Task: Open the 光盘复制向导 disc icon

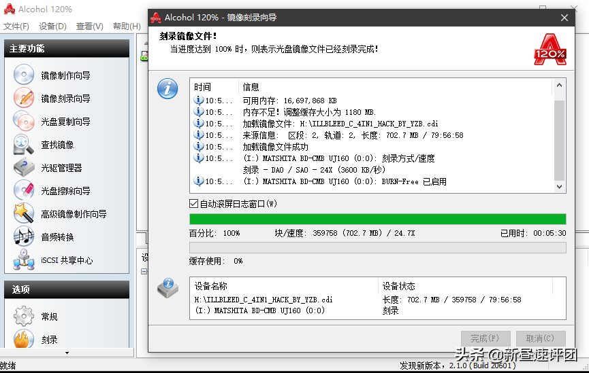Action: 24,122
